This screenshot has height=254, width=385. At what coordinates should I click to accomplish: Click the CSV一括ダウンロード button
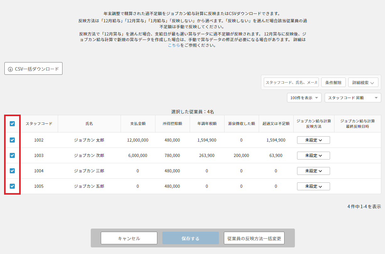(33, 69)
